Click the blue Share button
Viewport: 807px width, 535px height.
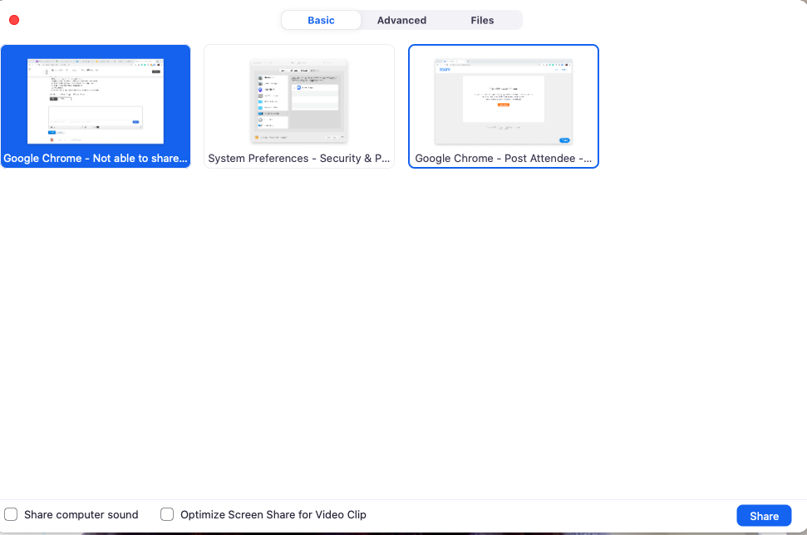[x=764, y=515]
